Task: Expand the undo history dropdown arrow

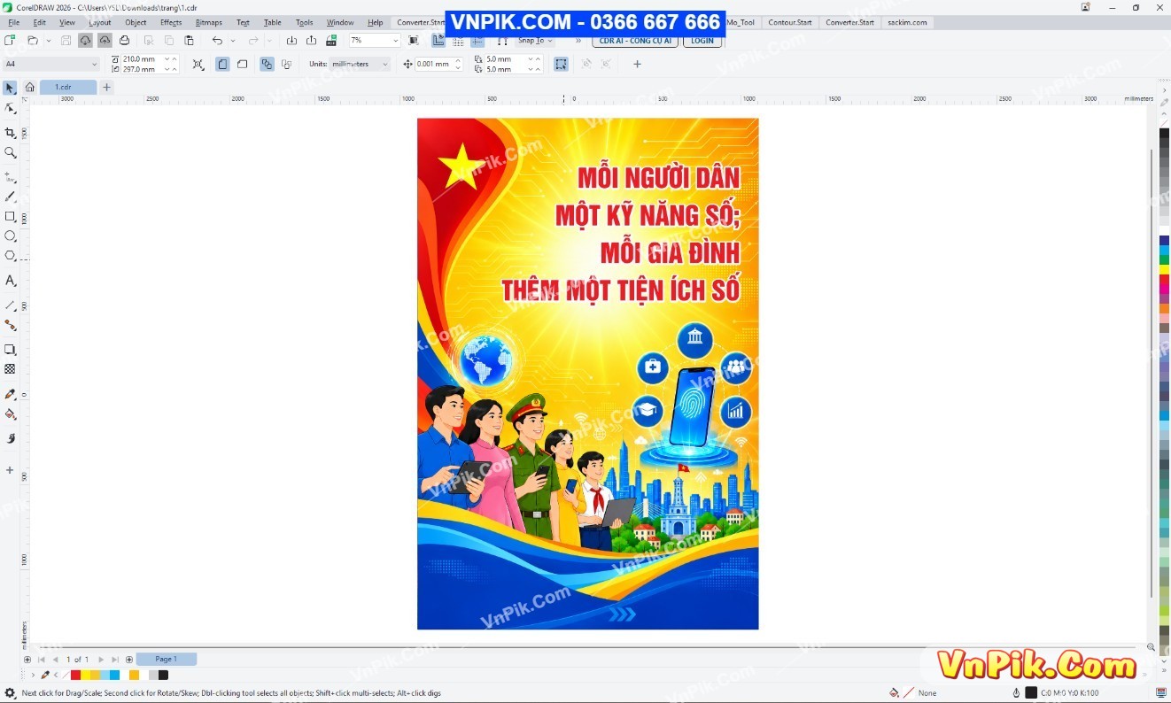Action: pyautogui.click(x=233, y=41)
